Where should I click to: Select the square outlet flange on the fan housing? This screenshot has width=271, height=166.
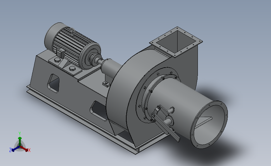tap(176, 42)
